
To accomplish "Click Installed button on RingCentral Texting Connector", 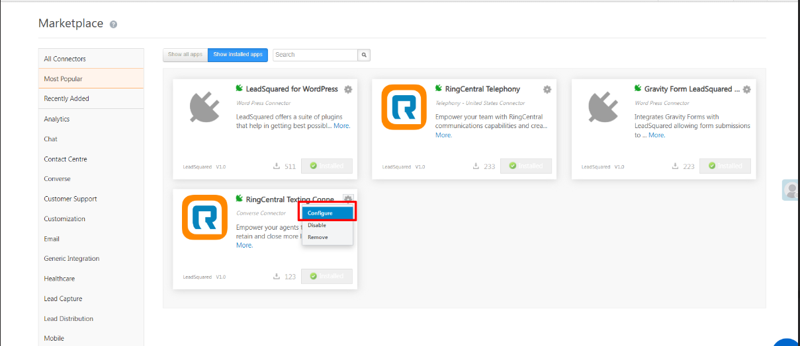I will [327, 276].
